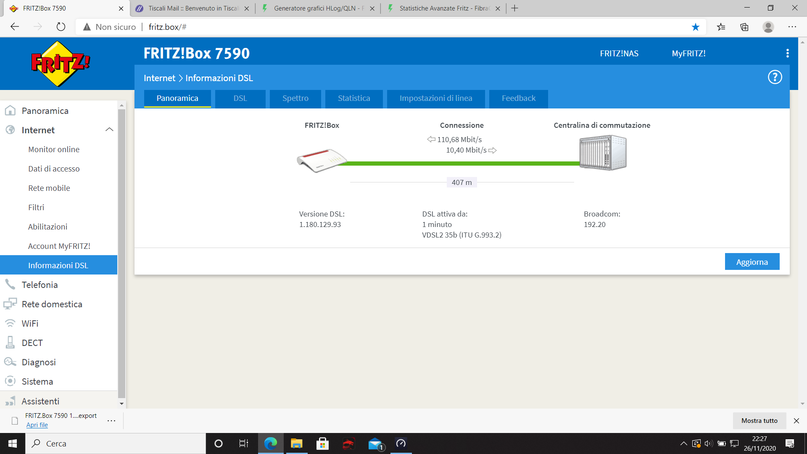Collapse the Internet sidebar section
807x454 pixels.
[x=109, y=129]
